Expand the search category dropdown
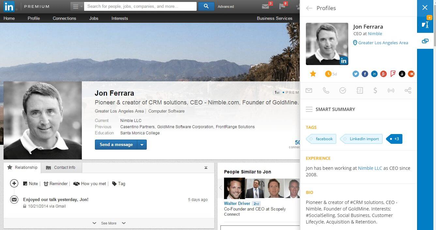Screen dimensions: 436x230 (77, 7)
